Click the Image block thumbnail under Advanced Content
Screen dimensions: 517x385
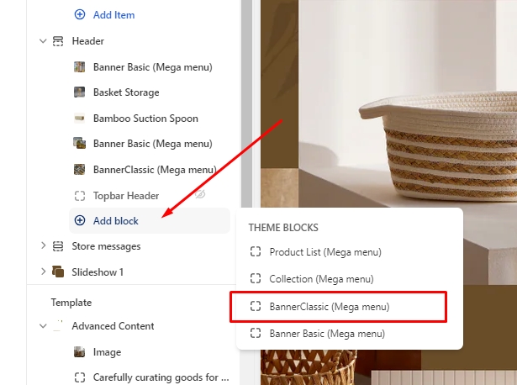(80, 352)
